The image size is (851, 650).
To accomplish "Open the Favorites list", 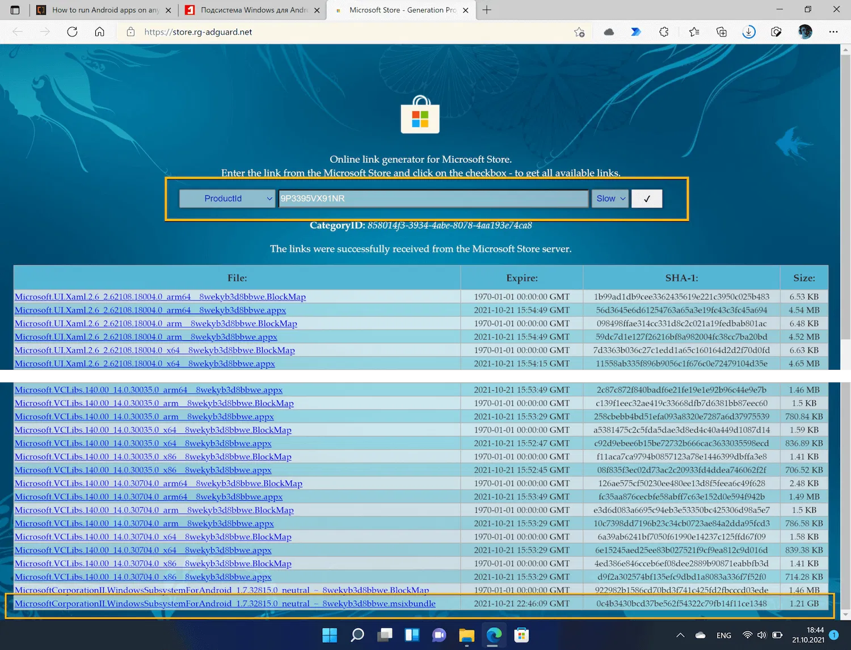I will coord(694,32).
